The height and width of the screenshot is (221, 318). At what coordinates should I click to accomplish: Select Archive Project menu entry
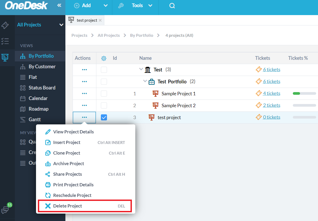click(86, 164)
